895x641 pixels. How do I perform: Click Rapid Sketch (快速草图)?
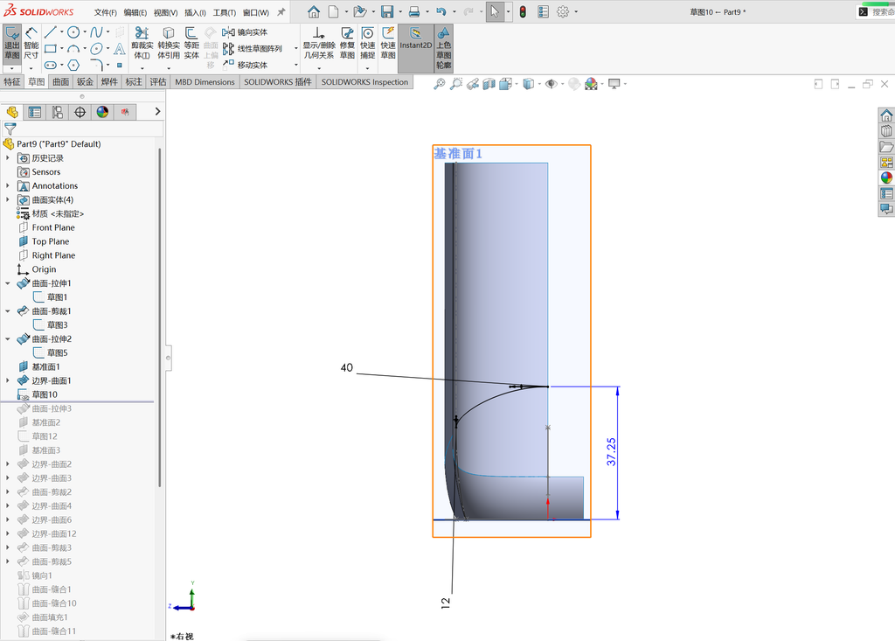[388, 44]
